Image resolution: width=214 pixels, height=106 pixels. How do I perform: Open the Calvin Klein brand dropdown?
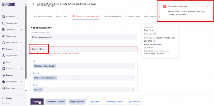pyautogui.click(x=84, y=49)
